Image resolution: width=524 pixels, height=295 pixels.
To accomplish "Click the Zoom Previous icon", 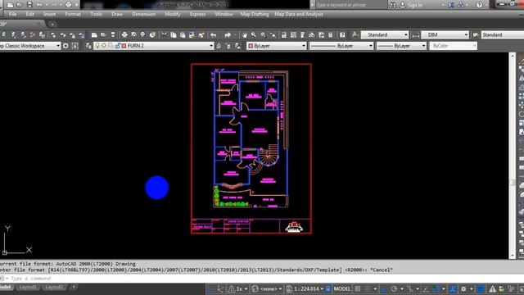I will tap(273, 34).
